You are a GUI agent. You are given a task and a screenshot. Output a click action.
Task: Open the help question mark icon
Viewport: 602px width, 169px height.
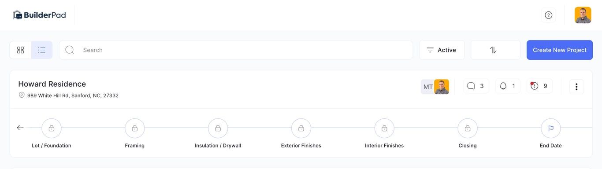[x=549, y=15]
